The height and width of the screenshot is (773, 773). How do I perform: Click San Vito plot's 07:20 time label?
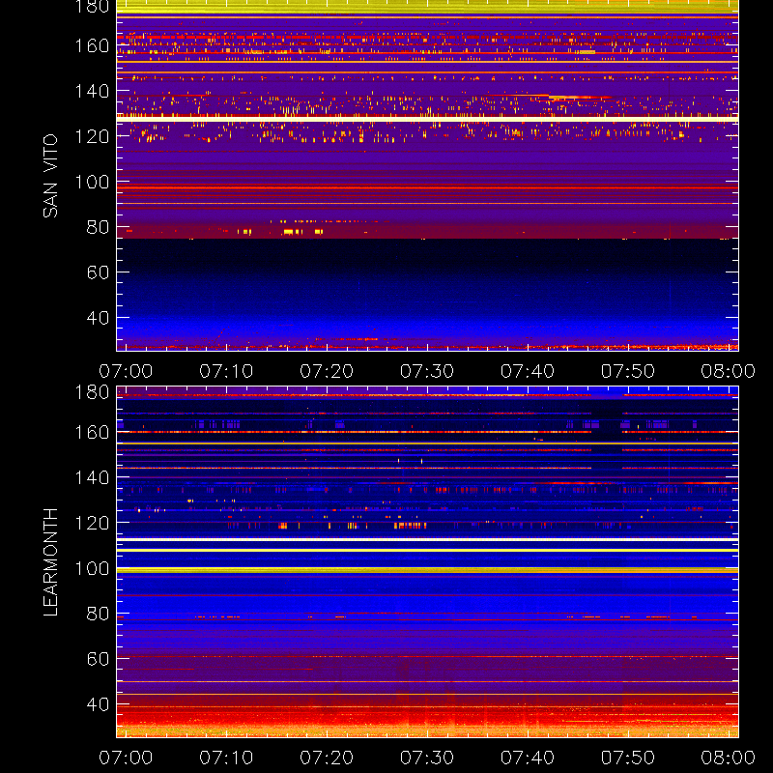point(327,371)
